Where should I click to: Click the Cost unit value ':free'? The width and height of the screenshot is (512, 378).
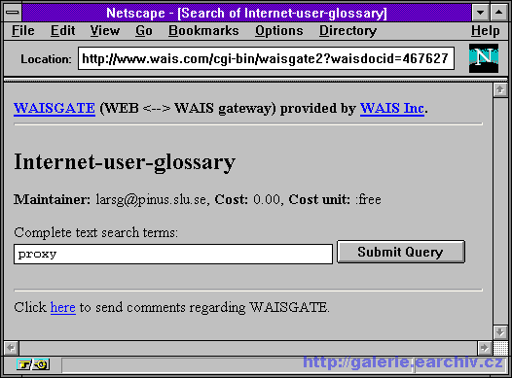pyautogui.click(x=368, y=199)
